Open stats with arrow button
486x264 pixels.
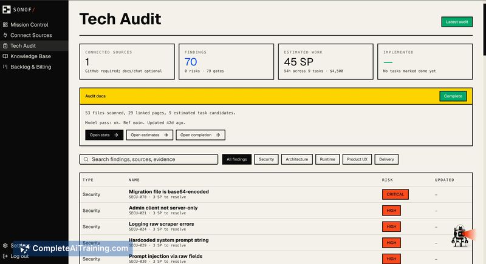tap(104, 135)
